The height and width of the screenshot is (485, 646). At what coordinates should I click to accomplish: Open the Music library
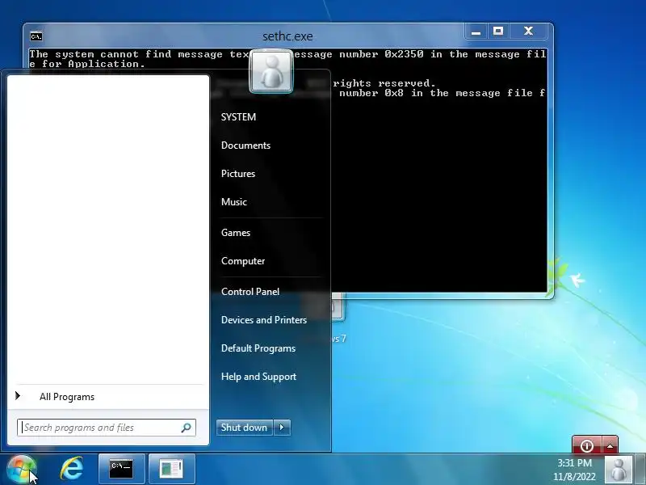tap(234, 202)
